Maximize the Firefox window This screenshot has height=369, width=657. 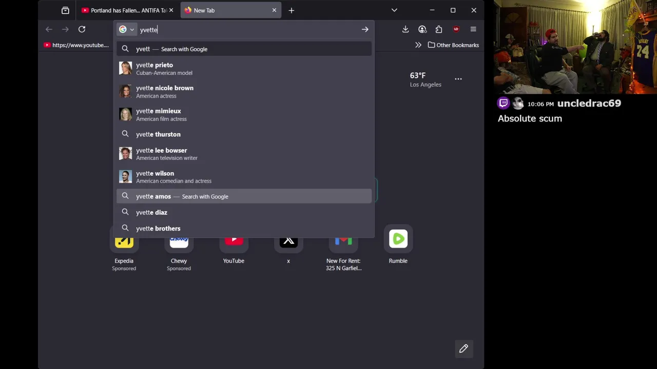pyautogui.click(x=453, y=10)
